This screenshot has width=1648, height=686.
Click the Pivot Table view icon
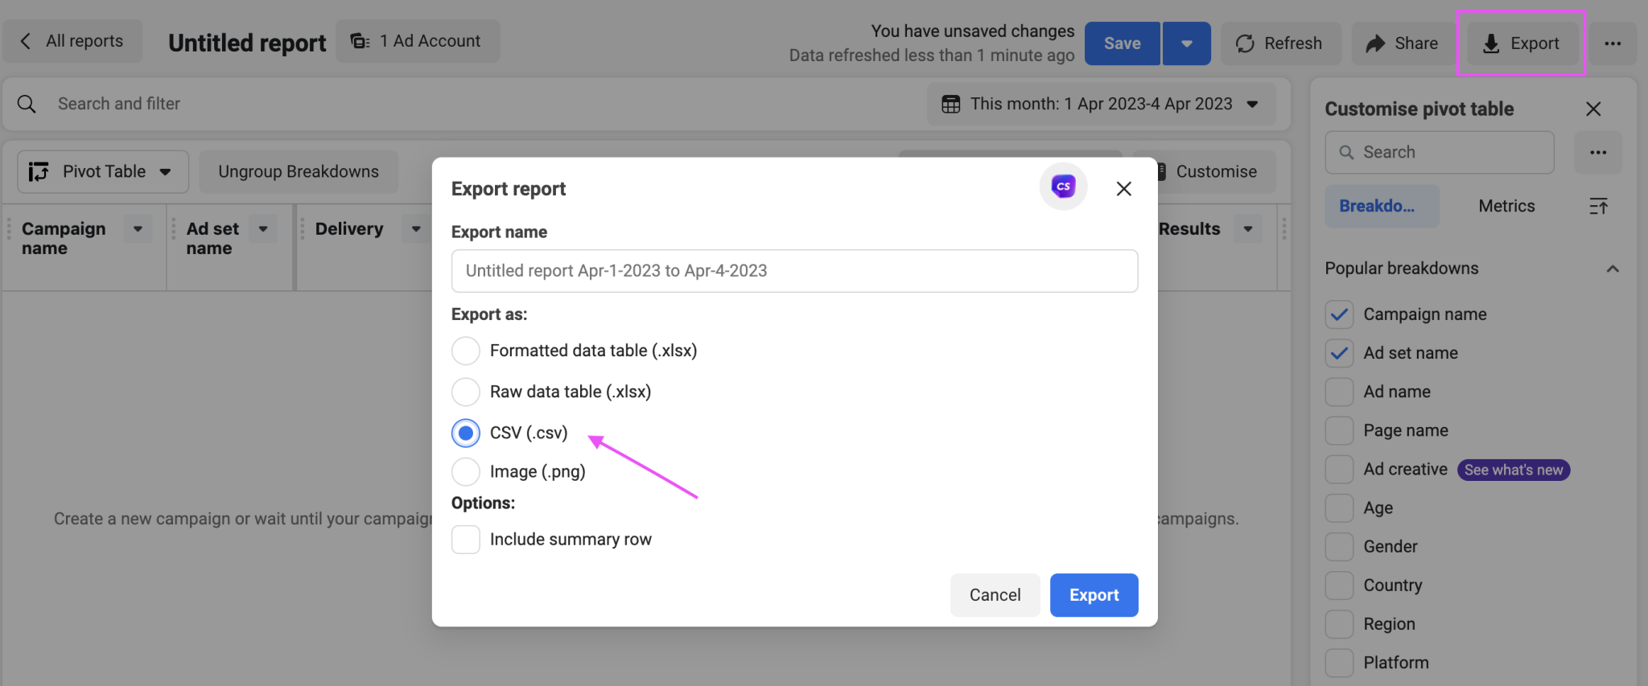[39, 170]
